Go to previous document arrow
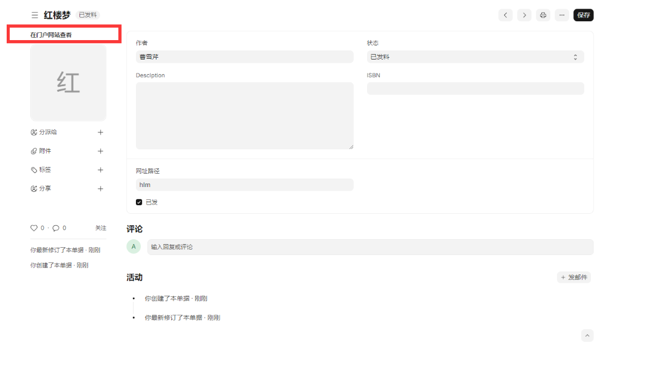This screenshot has height=371, width=648. (505, 15)
